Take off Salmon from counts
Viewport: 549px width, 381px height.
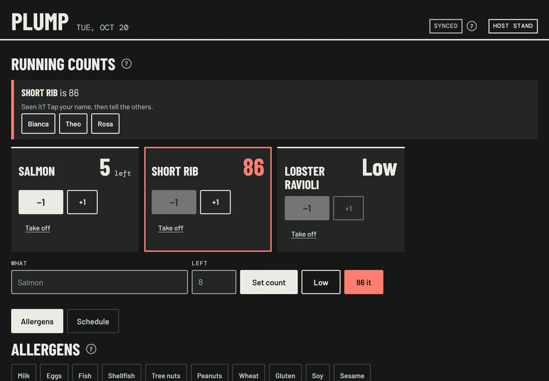coord(38,228)
